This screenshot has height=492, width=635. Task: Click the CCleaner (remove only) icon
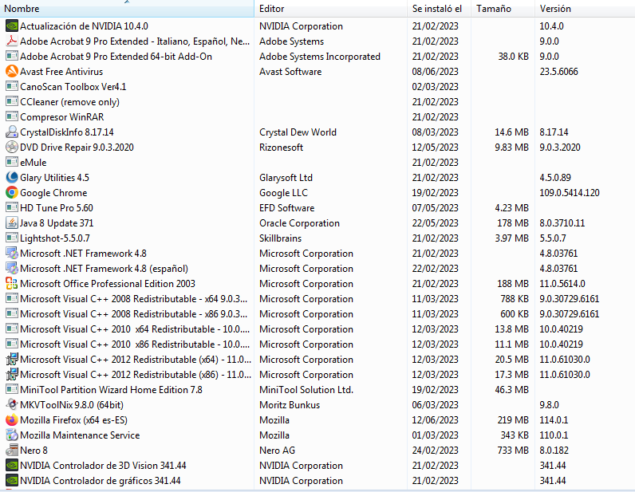[12, 101]
